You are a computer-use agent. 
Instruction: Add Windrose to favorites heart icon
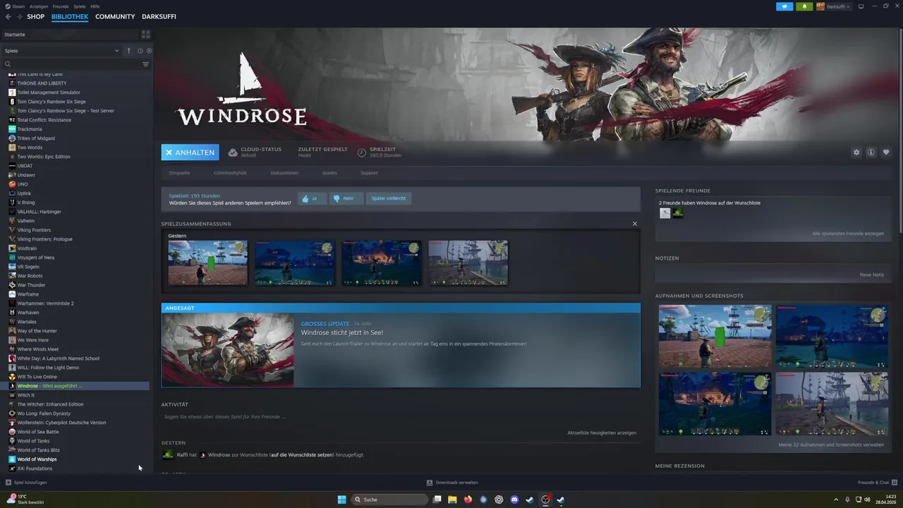(x=886, y=152)
